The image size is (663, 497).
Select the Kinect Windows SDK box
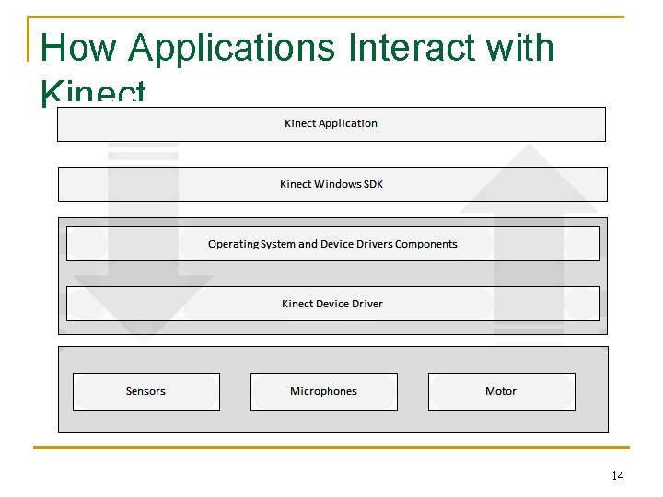(x=332, y=184)
